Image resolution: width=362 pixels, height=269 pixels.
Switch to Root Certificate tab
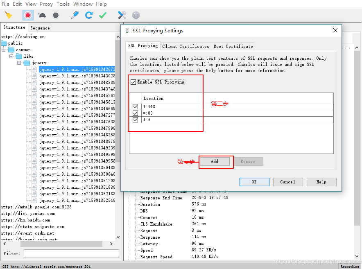pos(233,46)
